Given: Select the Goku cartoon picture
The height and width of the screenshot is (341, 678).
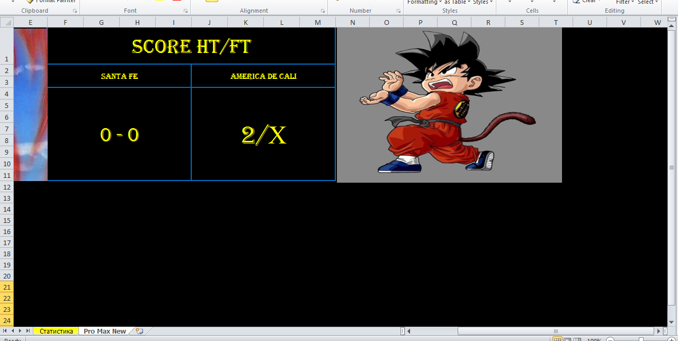Looking at the screenshot, I should point(449,105).
